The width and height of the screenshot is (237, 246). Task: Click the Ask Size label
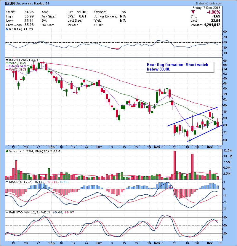point(48,16)
